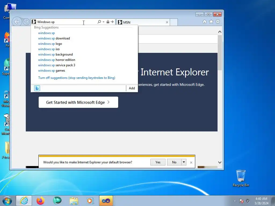Click 'Get Started with Microsoft Edge' button
Screen dimensions: 275x206
coord(78,102)
